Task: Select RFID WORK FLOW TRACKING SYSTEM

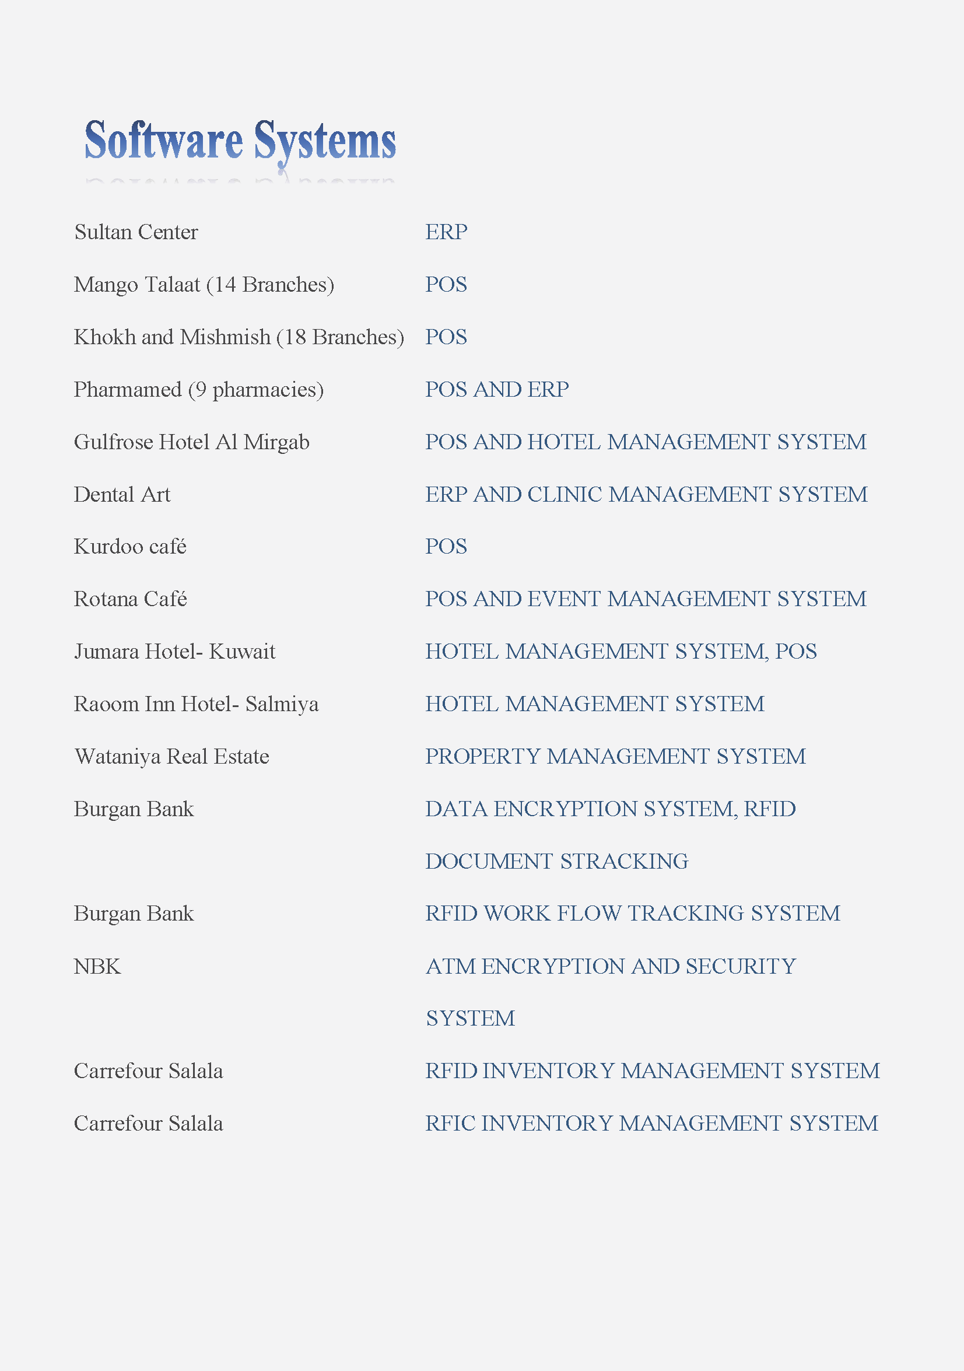Action: pyautogui.click(x=632, y=914)
